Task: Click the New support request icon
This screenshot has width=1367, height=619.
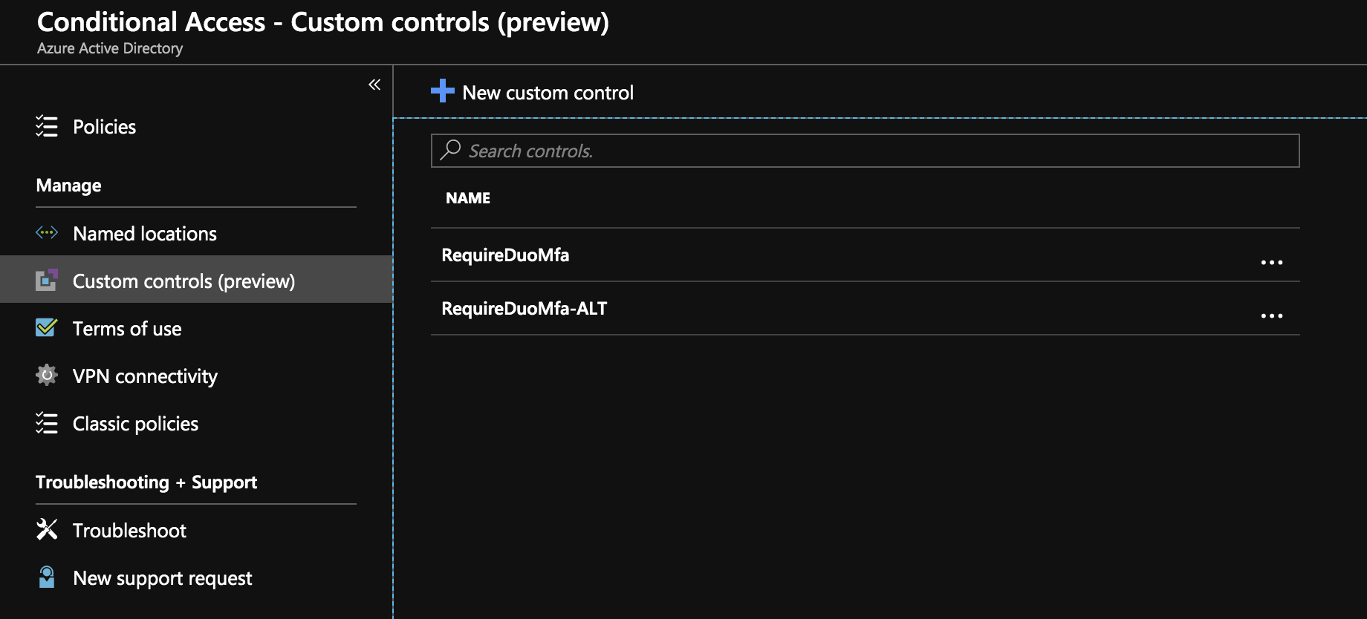Action: pyautogui.click(x=46, y=577)
